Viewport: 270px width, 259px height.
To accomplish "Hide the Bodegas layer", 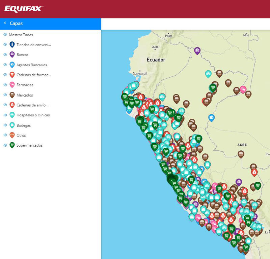I will pos(5,125).
